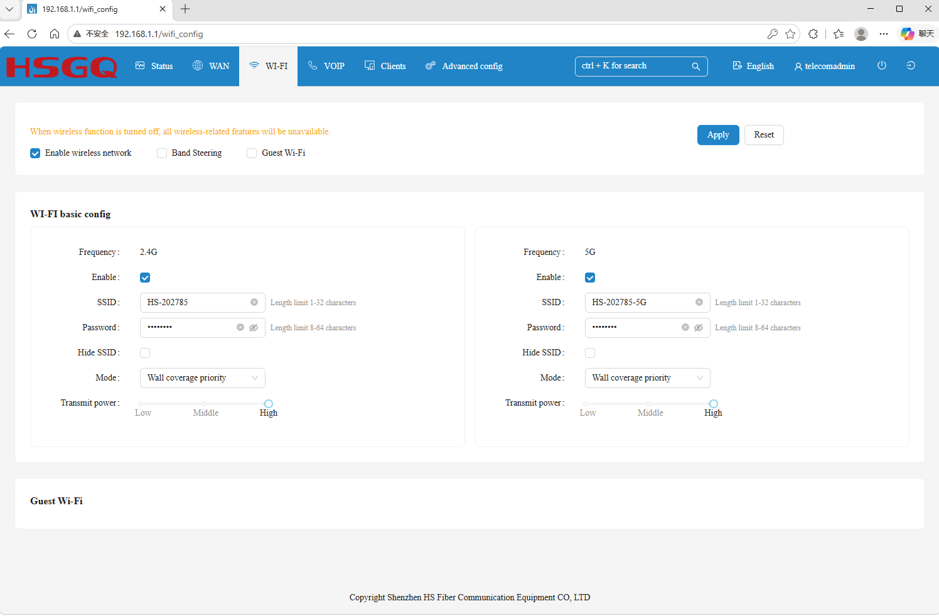
Task: Open browser settings and more menu
Action: (x=884, y=34)
